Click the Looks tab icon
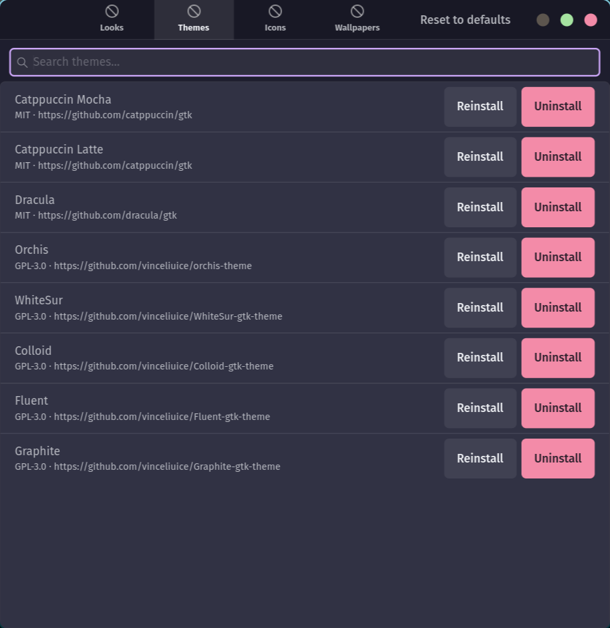Image resolution: width=610 pixels, height=628 pixels. (x=112, y=11)
